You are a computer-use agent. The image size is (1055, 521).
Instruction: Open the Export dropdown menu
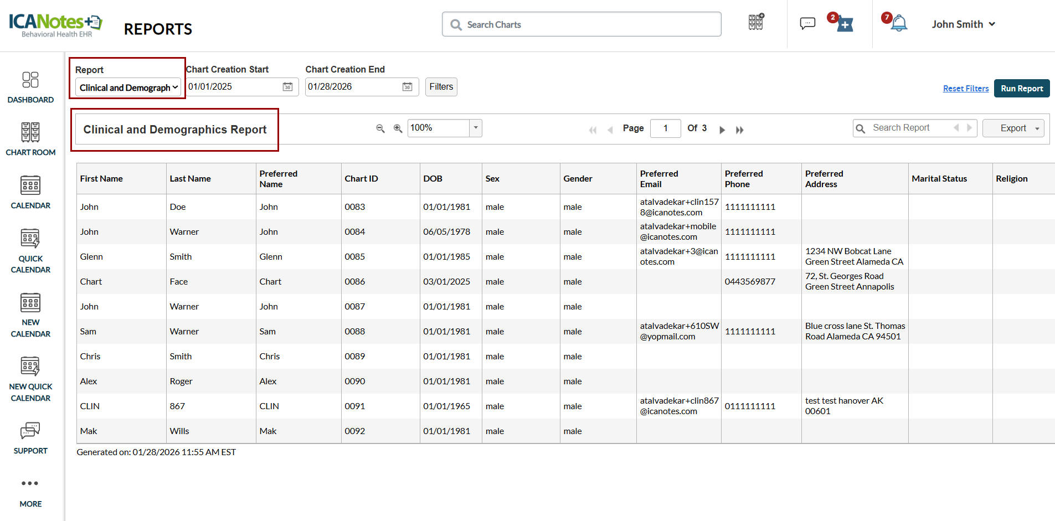click(x=1013, y=128)
